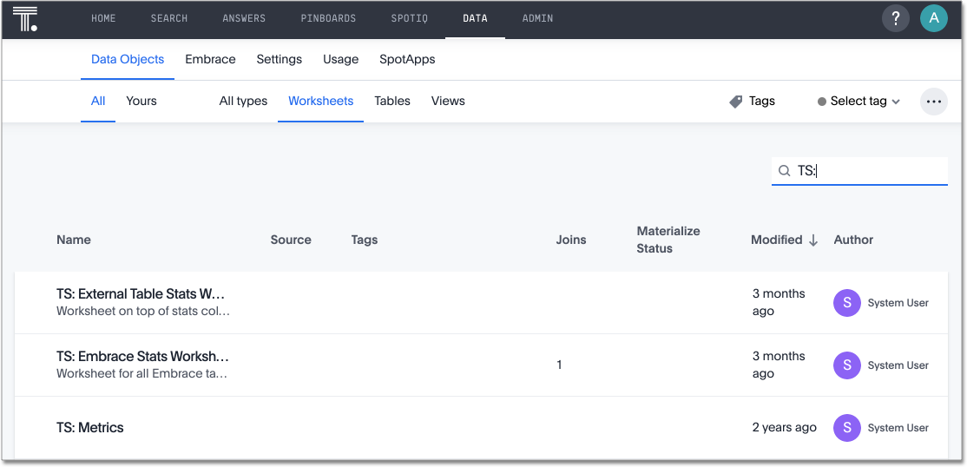This screenshot has width=967, height=467.
Task: Go to the Embrace tab
Action: (x=210, y=59)
